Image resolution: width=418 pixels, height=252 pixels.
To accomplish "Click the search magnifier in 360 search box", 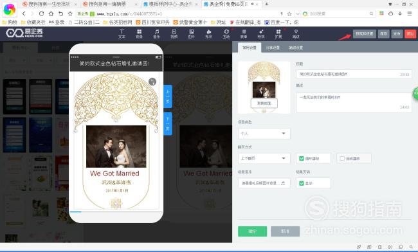I will coord(371,14).
